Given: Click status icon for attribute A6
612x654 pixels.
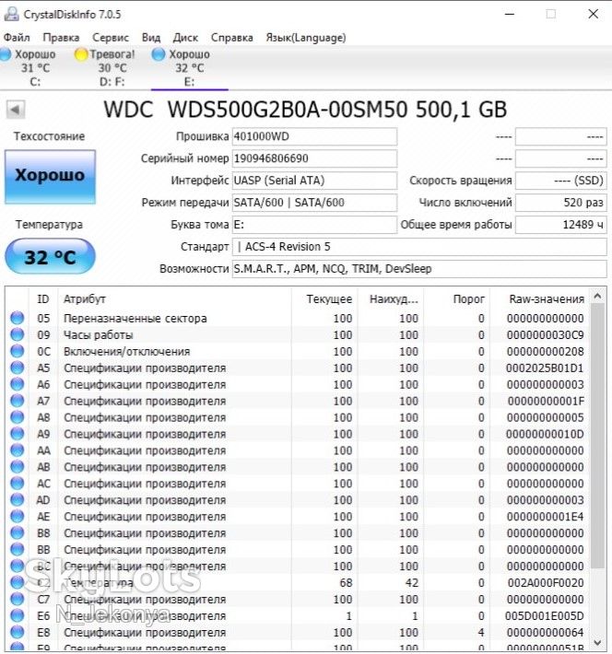Looking at the screenshot, I should pyautogui.click(x=18, y=384).
